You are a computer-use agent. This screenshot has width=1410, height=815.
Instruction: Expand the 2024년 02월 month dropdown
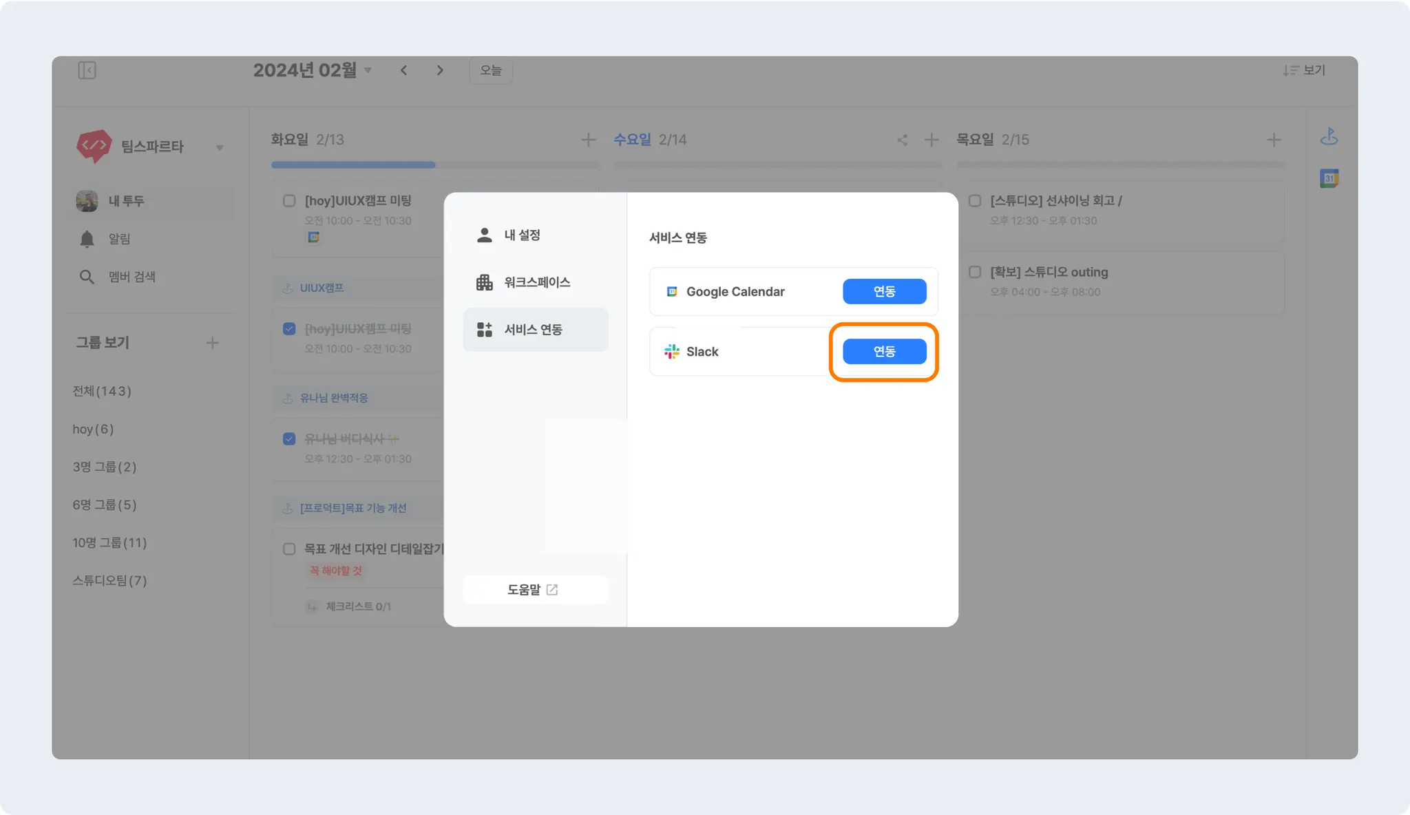pos(368,70)
